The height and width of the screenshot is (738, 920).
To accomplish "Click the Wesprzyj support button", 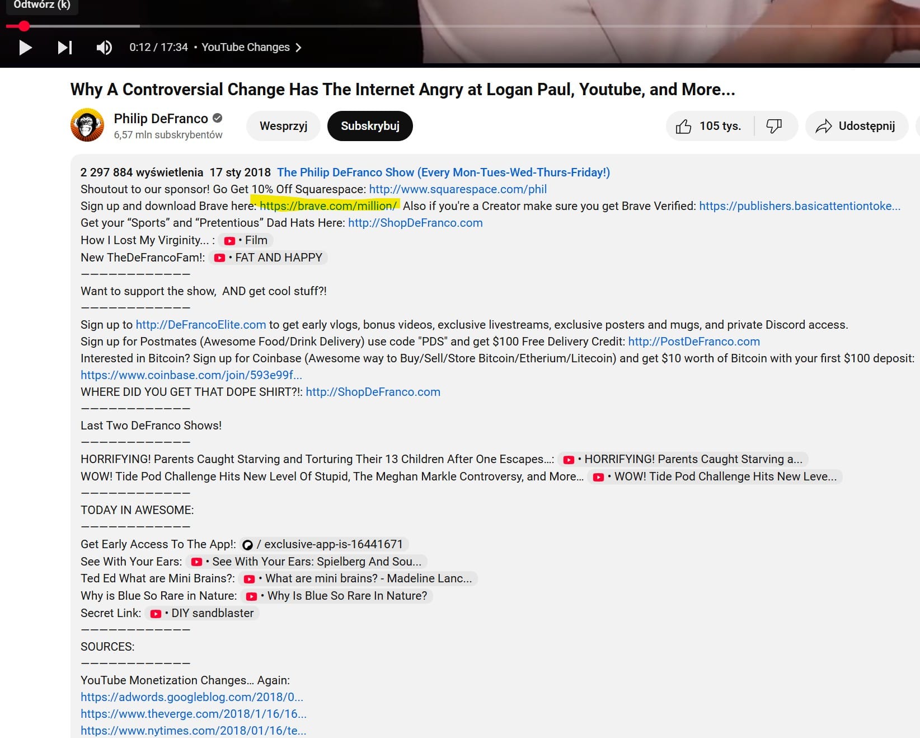I will (283, 126).
